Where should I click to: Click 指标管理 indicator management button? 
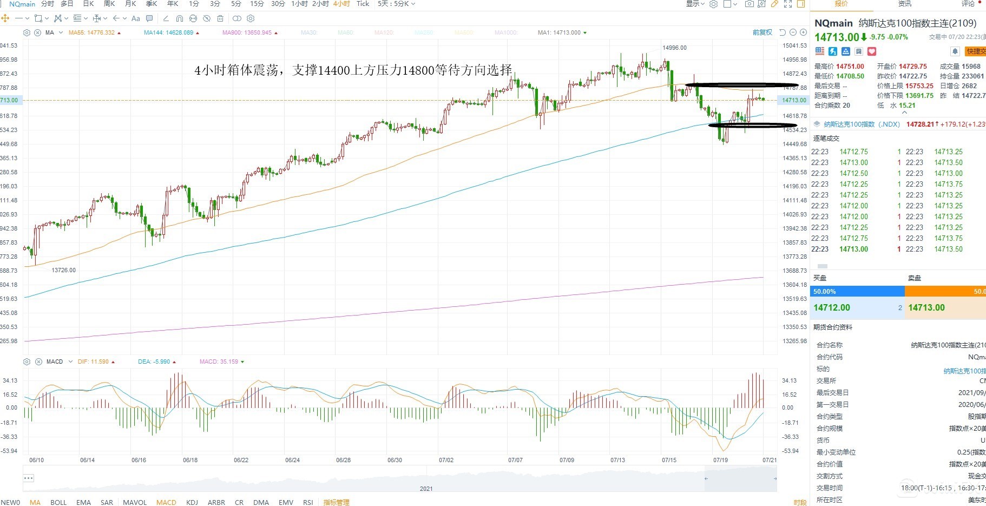coord(336,502)
